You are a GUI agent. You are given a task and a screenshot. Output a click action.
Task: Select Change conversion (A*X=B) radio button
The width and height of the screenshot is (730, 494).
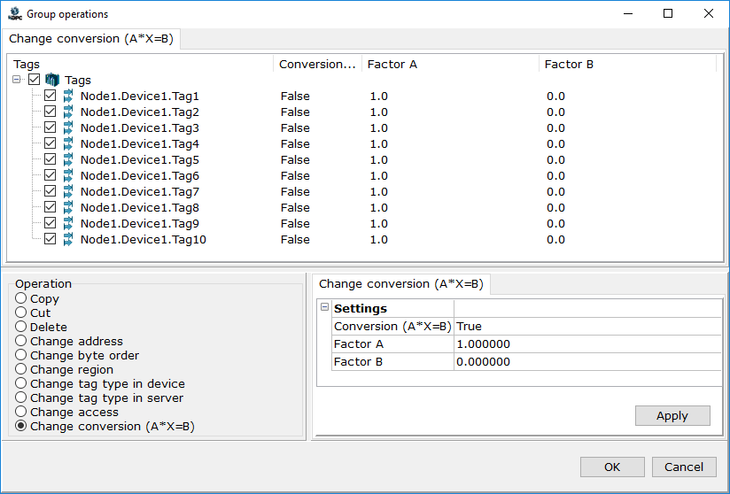point(20,426)
